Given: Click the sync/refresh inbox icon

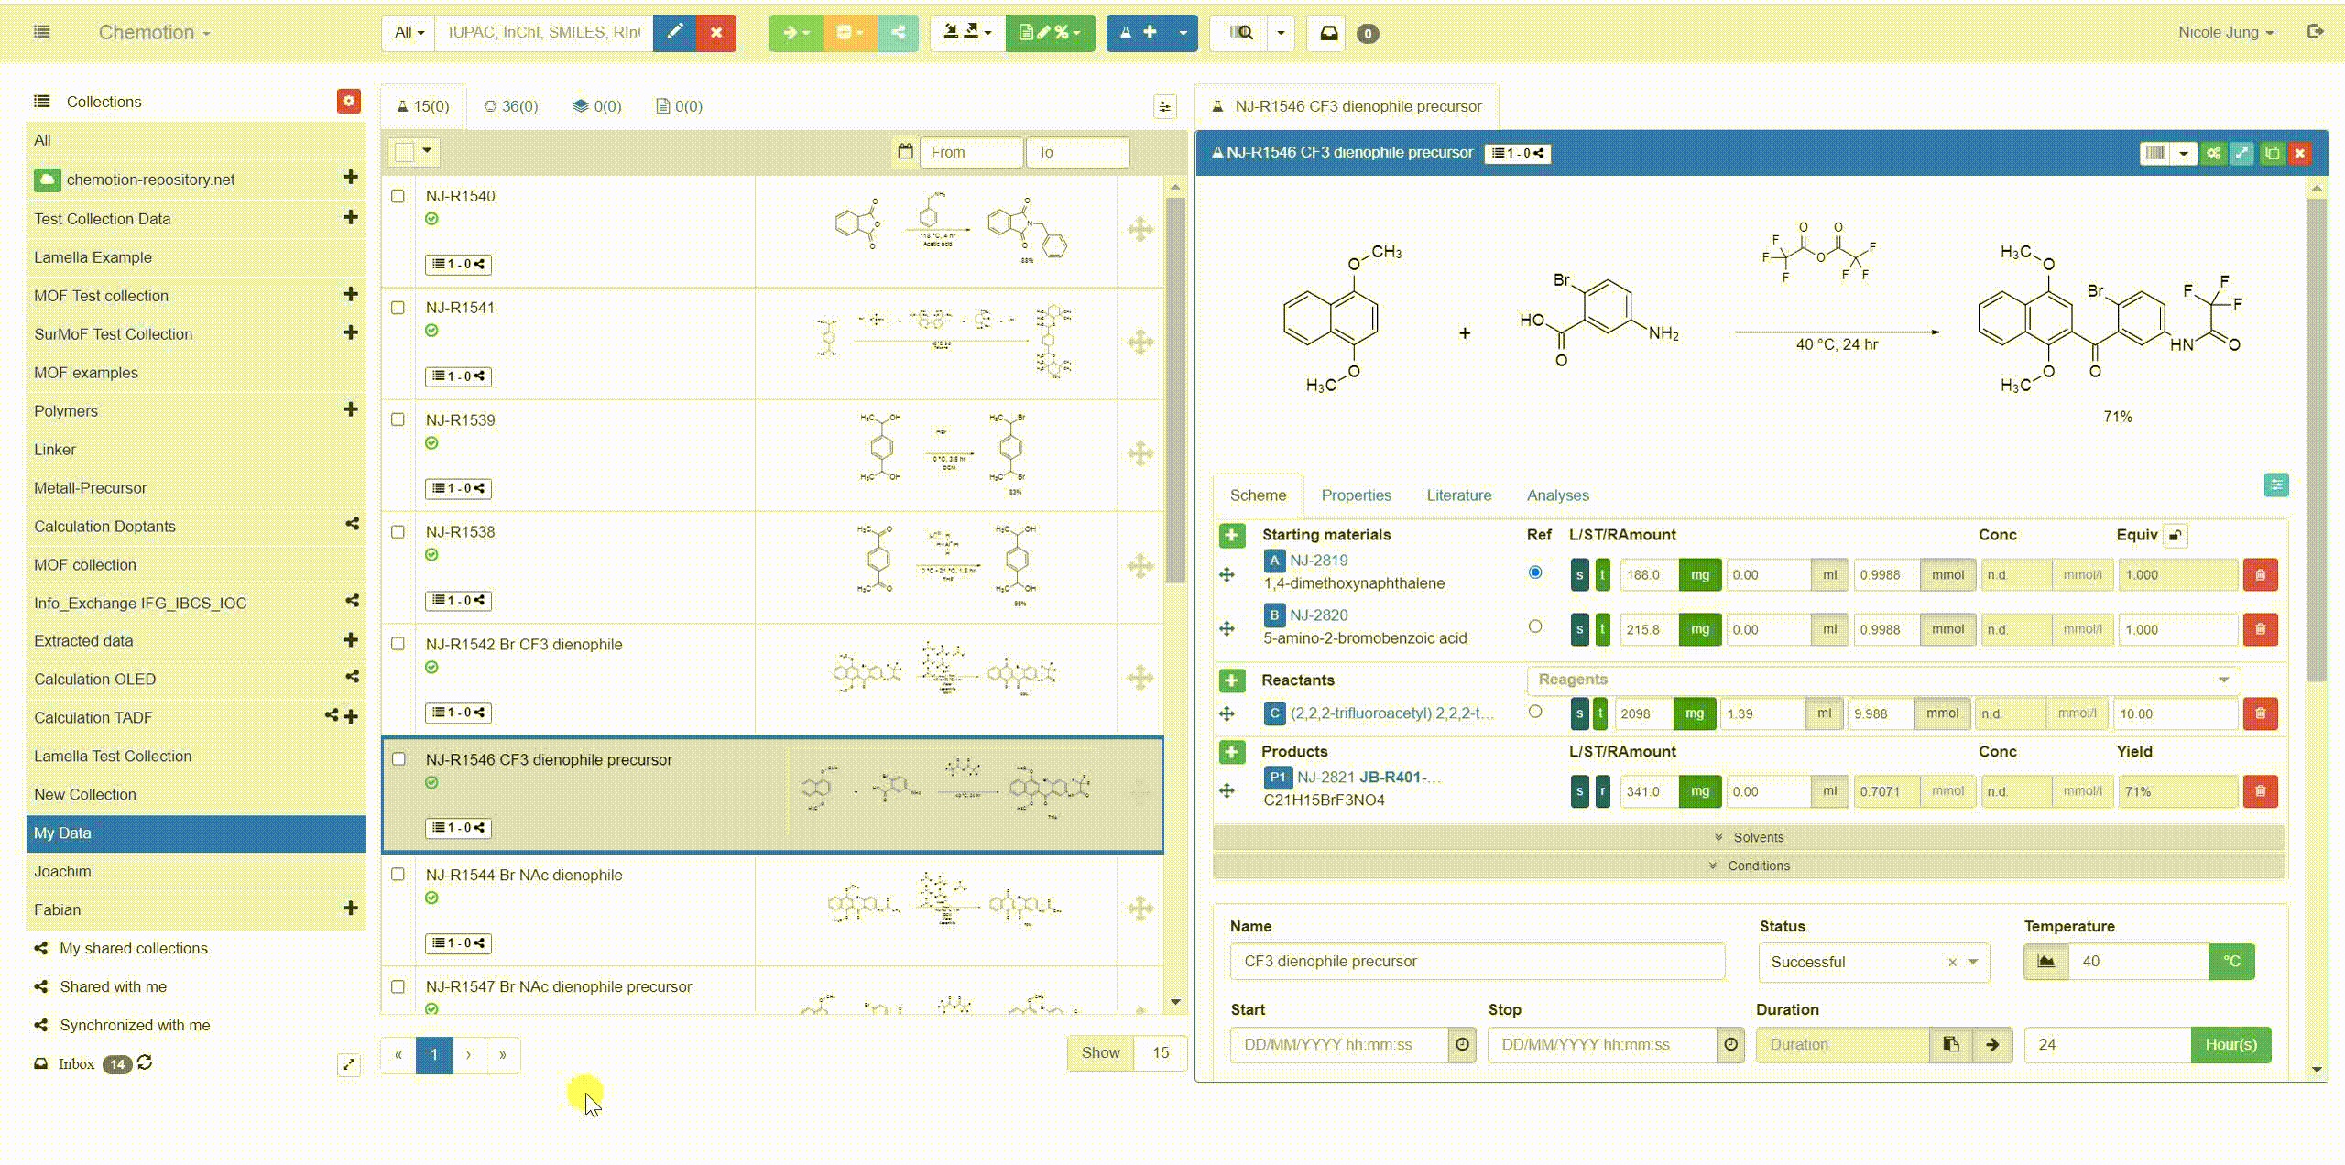Looking at the screenshot, I should 144,1063.
